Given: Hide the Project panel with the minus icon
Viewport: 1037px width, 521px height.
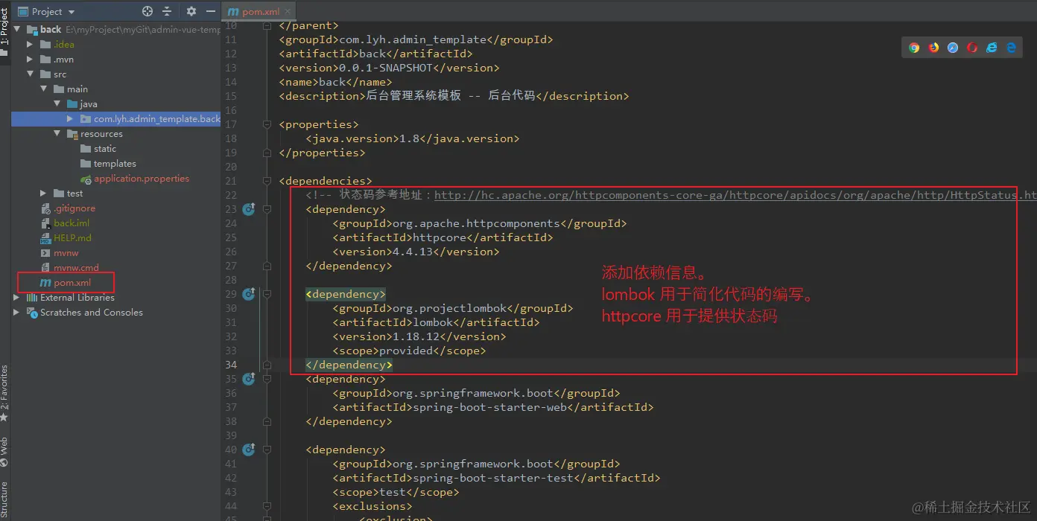Looking at the screenshot, I should (x=211, y=11).
